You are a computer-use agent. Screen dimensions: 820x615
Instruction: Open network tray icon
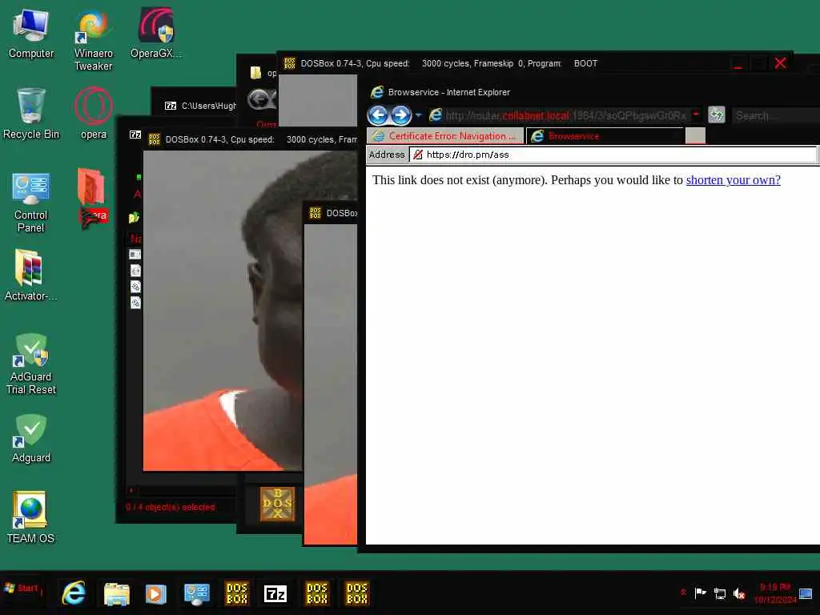720,593
